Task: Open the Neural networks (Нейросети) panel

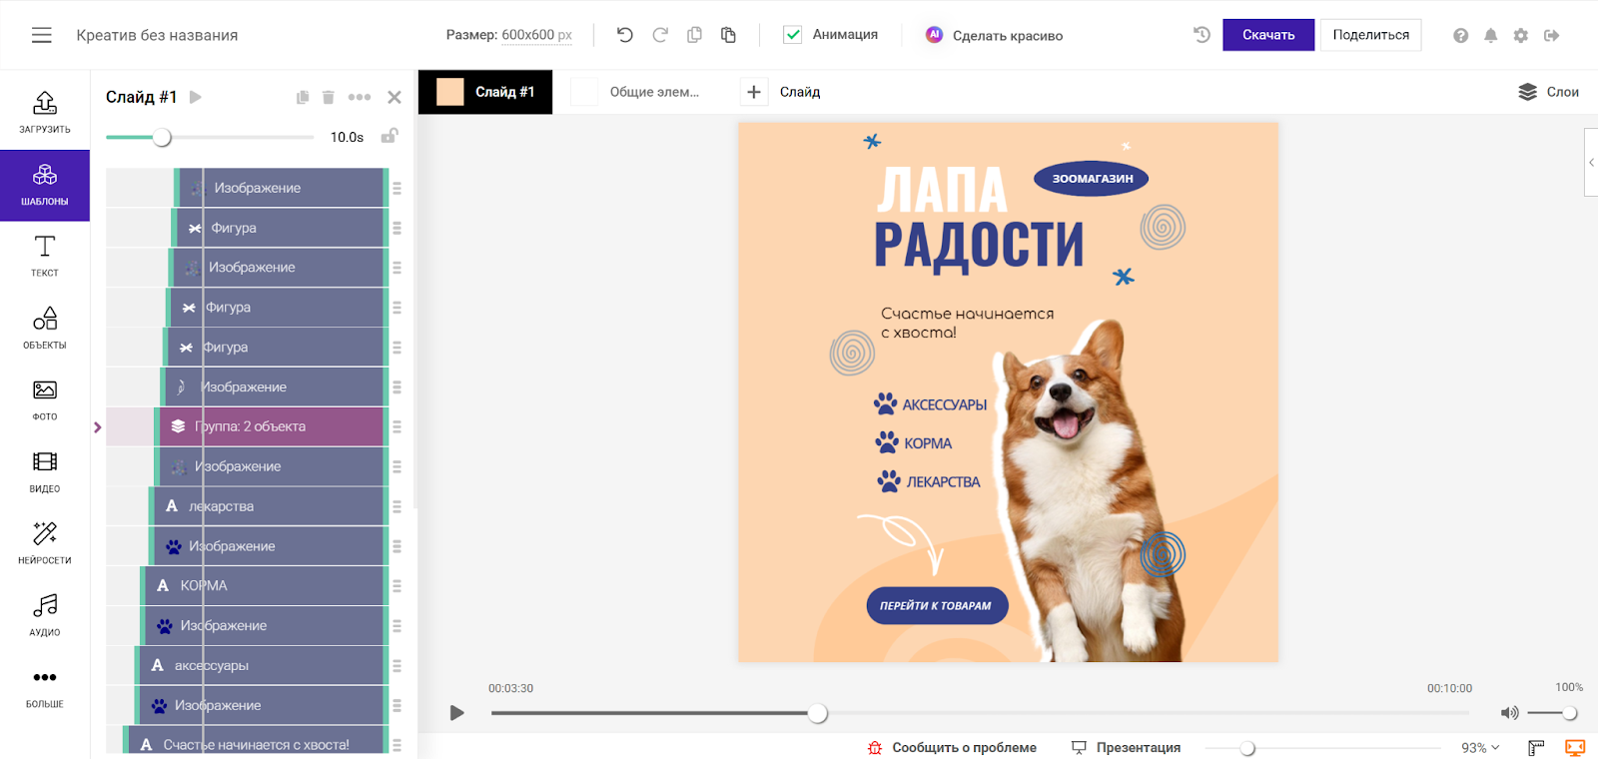Action: [x=45, y=542]
